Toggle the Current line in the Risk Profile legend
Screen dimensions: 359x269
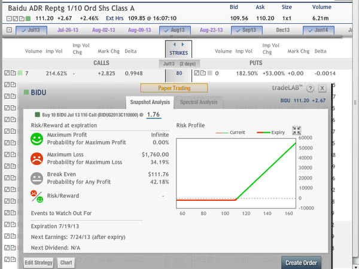tap(230, 133)
